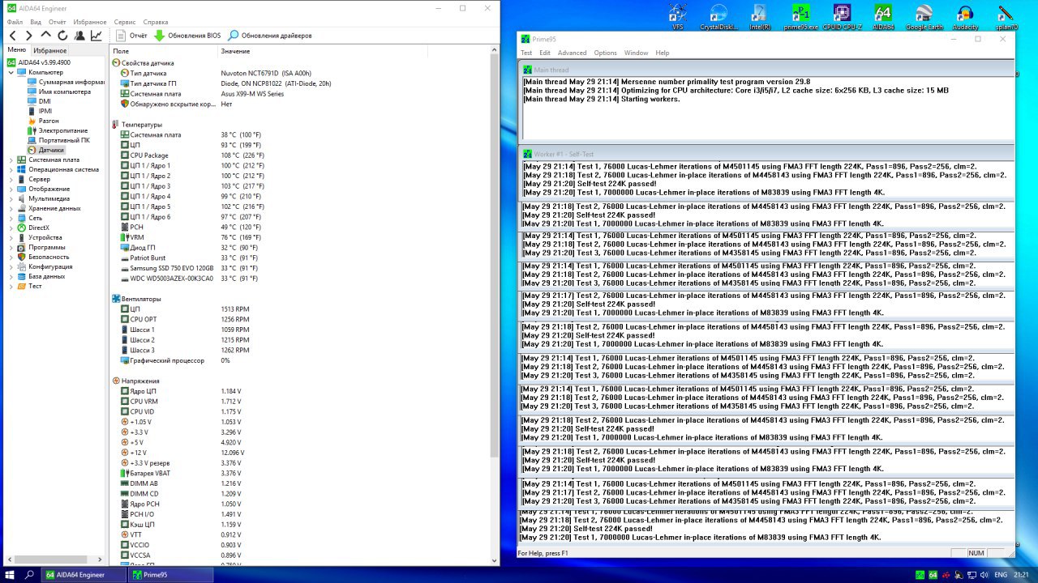Open the Сервис menu in AIDA64

coord(125,22)
